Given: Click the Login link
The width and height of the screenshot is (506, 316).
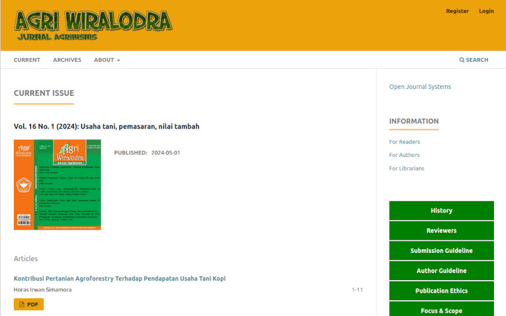Looking at the screenshot, I should pos(486,11).
